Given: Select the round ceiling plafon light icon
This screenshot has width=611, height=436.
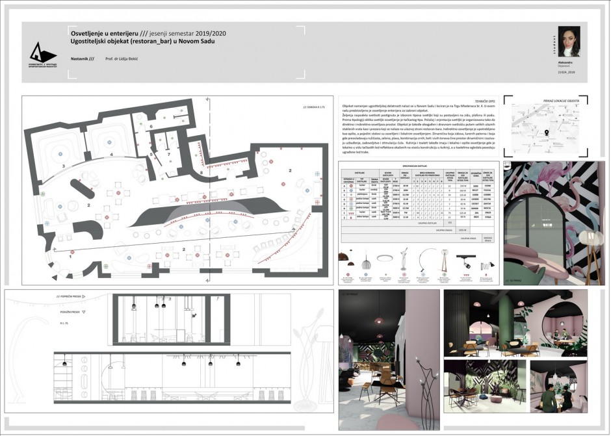Looking at the screenshot, I should point(386,257).
